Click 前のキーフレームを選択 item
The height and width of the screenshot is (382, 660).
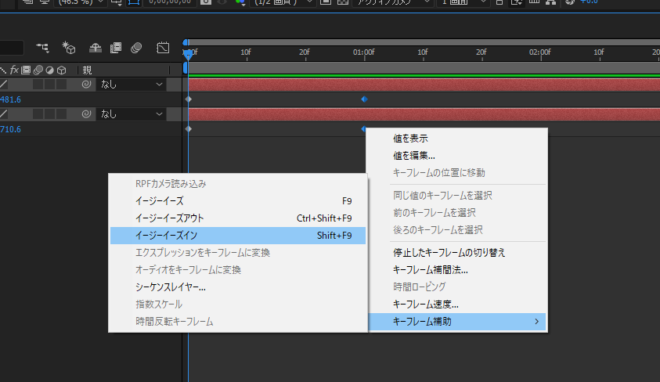click(x=457, y=213)
